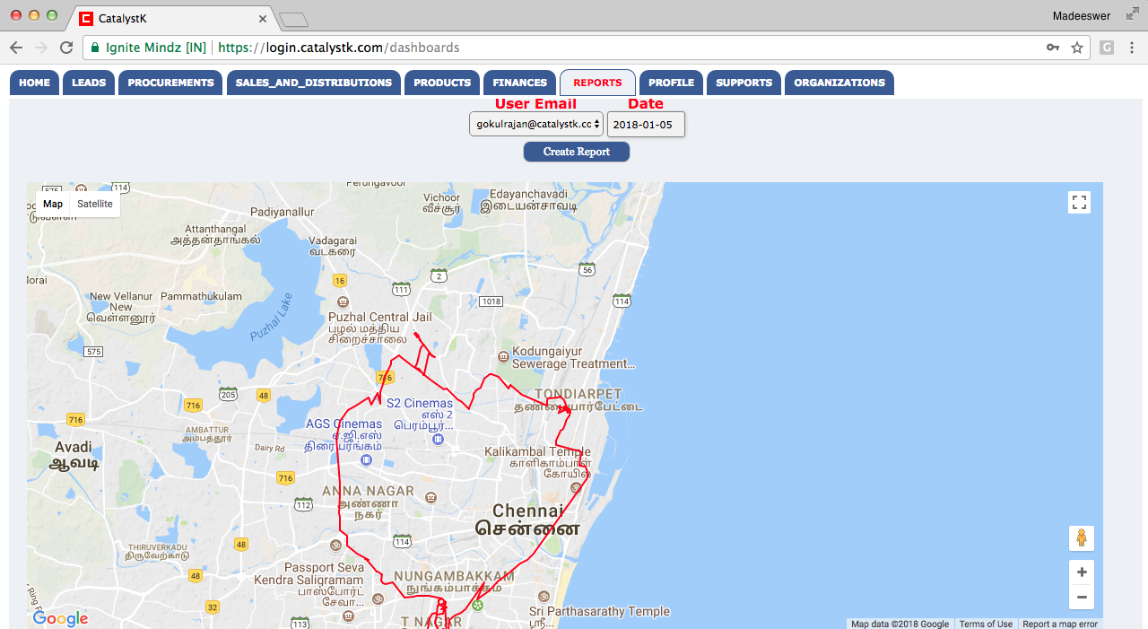Zoom out on the map with minus

(x=1082, y=598)
